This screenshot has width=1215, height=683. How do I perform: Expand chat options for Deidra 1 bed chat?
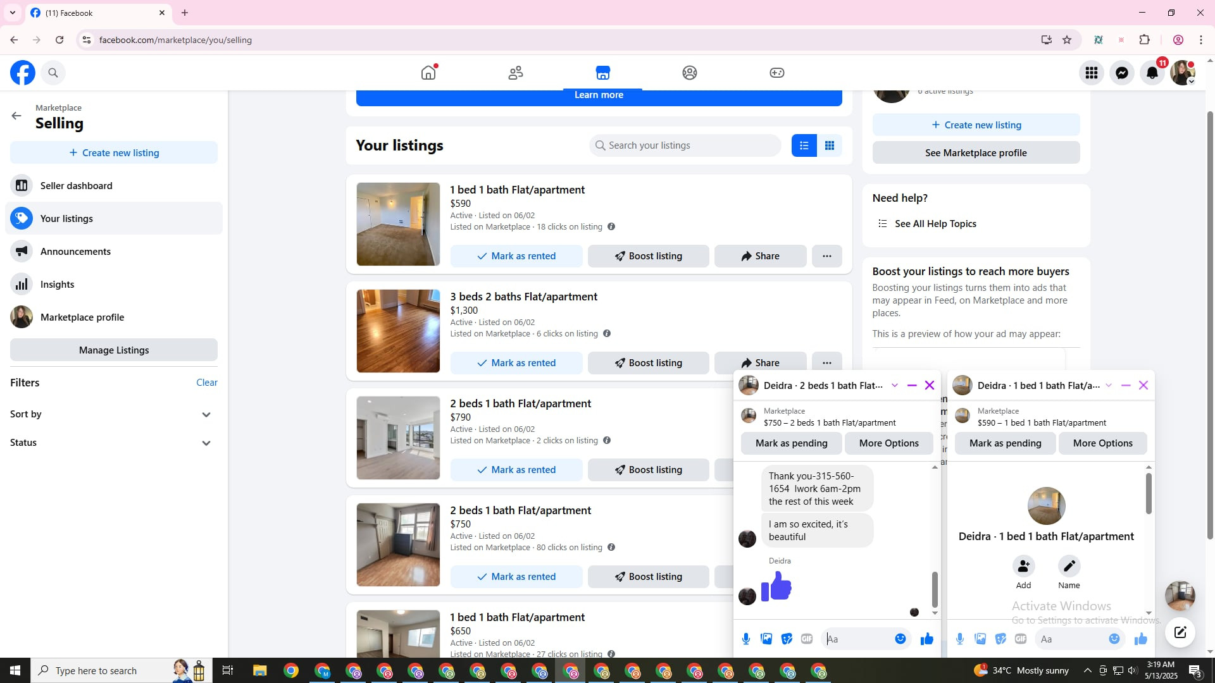[x=1109, y=385]
